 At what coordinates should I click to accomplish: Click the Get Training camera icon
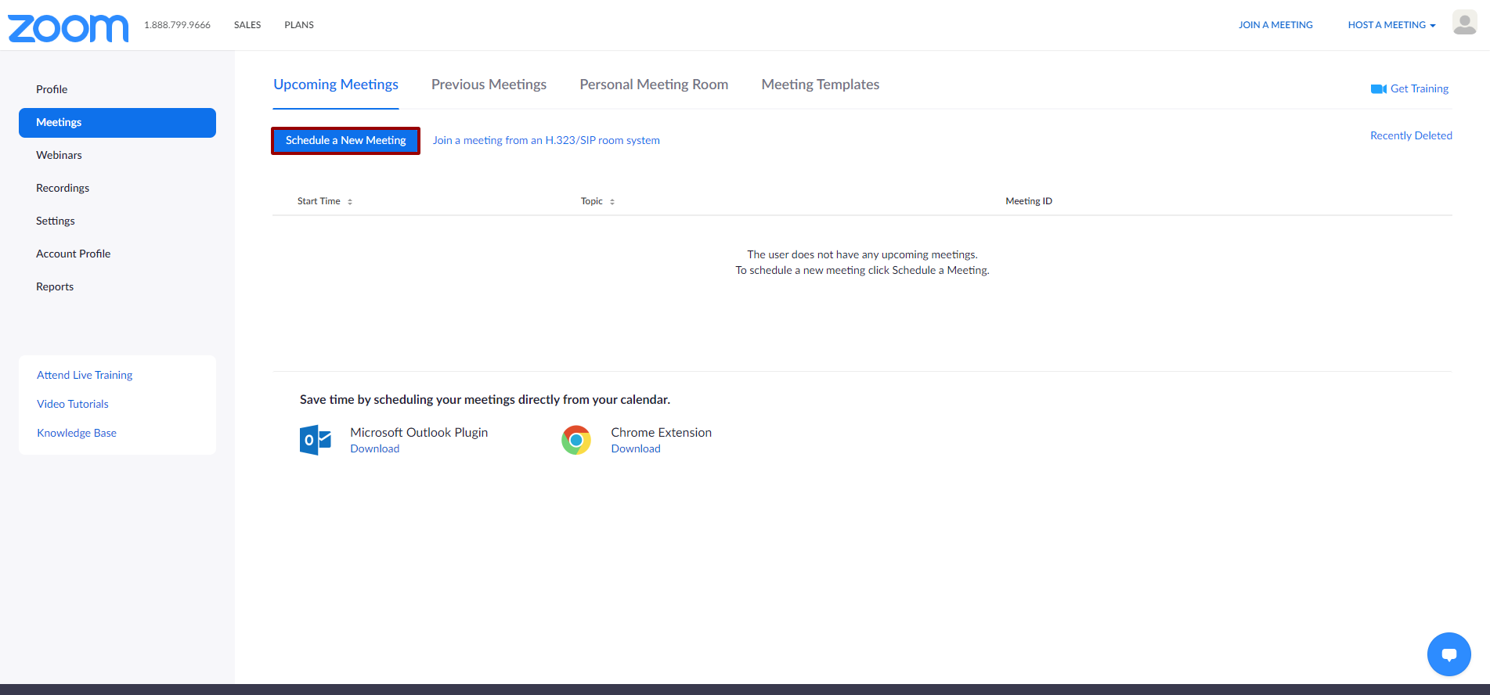[x=1378, y=89]
